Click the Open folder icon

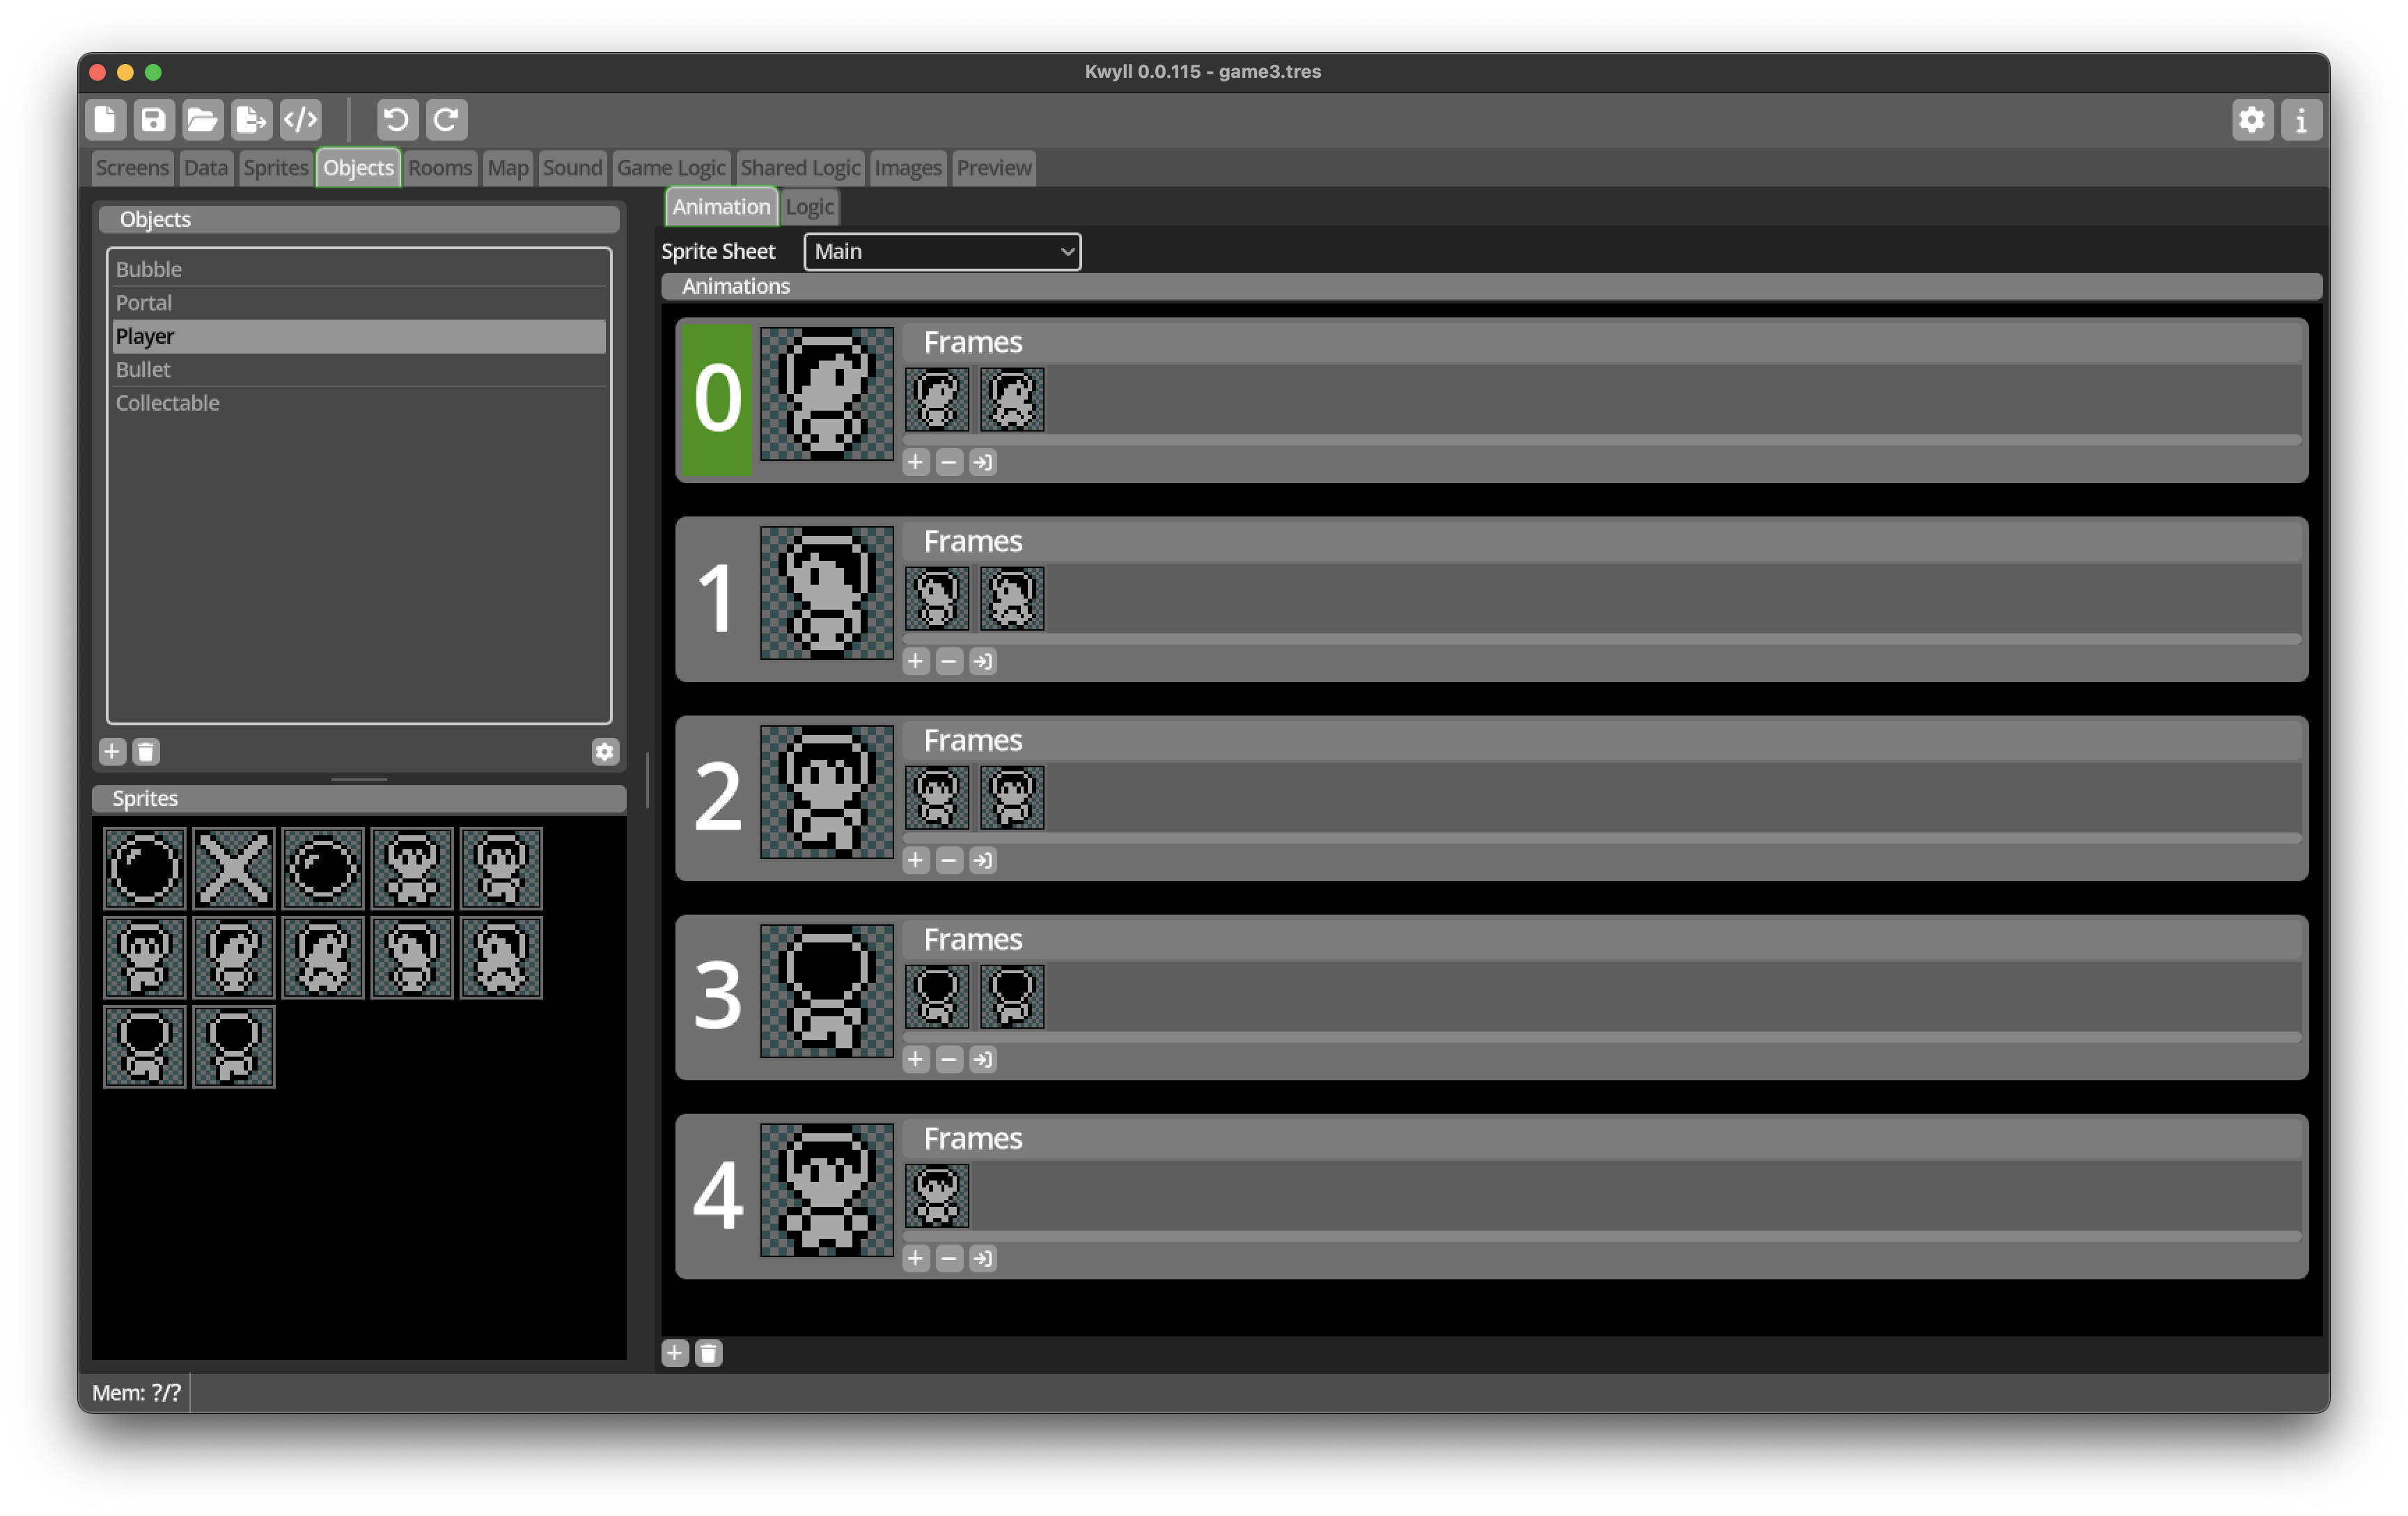point(202,120)
